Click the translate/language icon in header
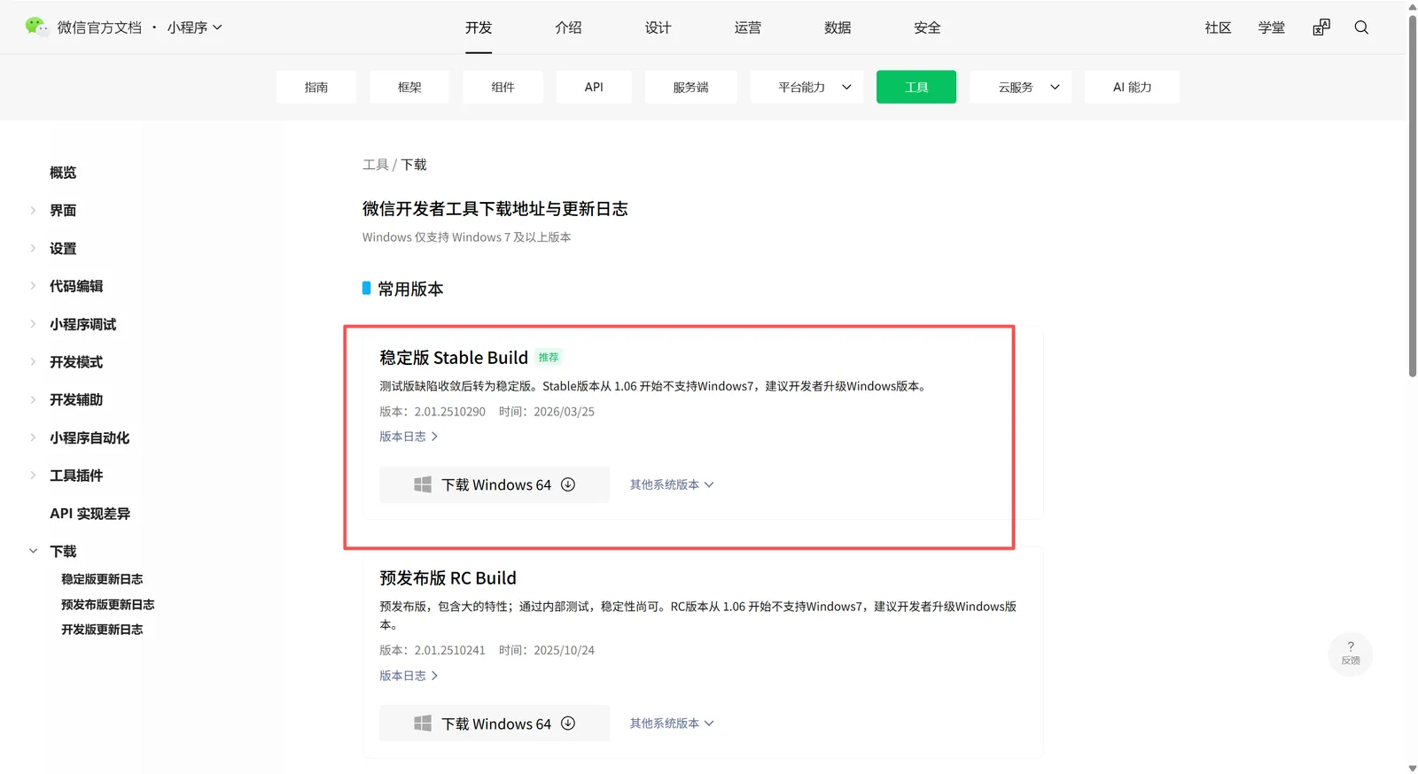This screenshot has height=774, width=1418. pyautogui.click(x=1321, y=27)
